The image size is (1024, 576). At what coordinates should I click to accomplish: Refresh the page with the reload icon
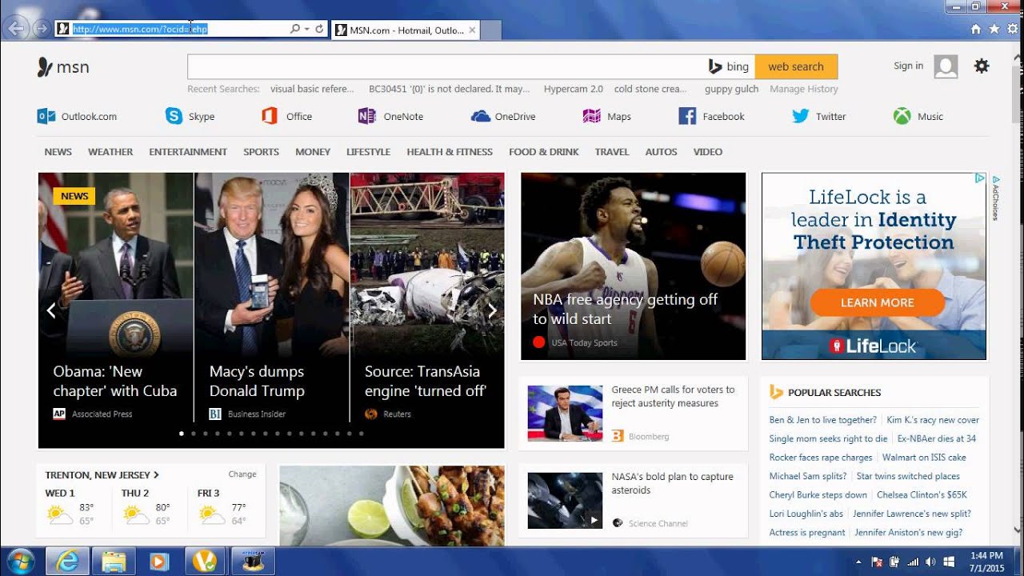click(319, 29)
